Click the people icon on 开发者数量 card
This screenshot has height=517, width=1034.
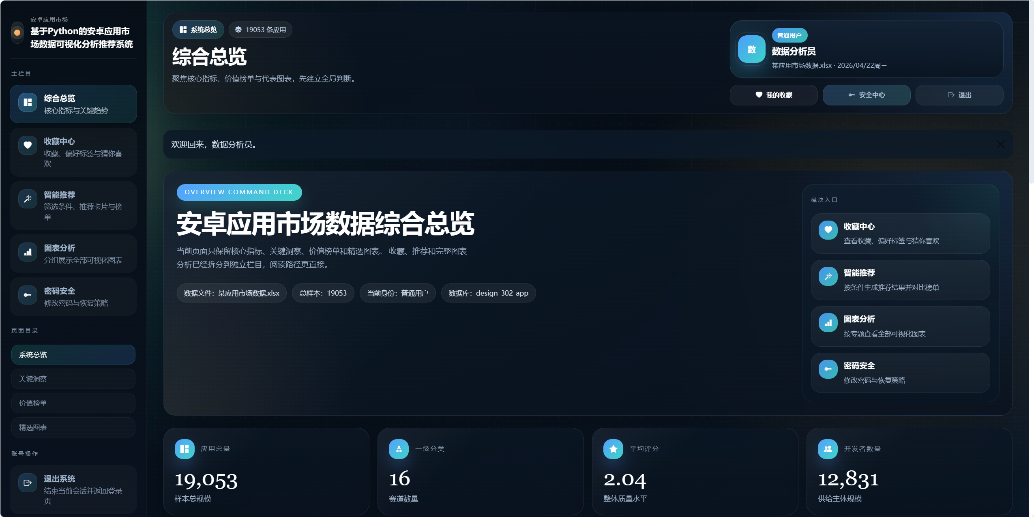tap(828, 449)
